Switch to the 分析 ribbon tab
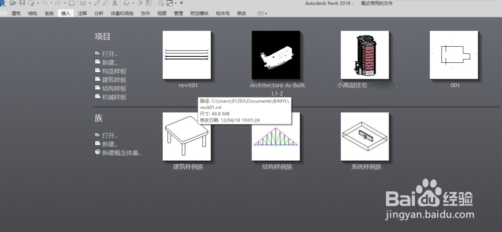The image size is (502, 232). 98,14
